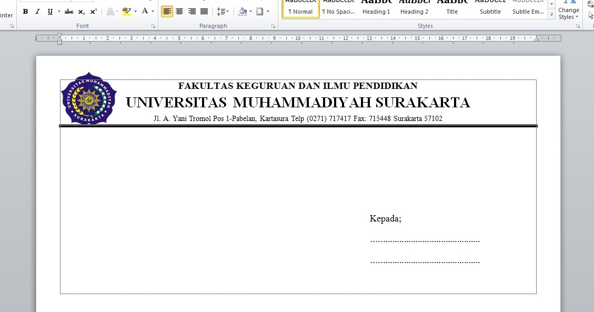This screenshot has width=594, height=312.
Task: Open Line and Paragraph Spacing options
Action: (223, 12)
